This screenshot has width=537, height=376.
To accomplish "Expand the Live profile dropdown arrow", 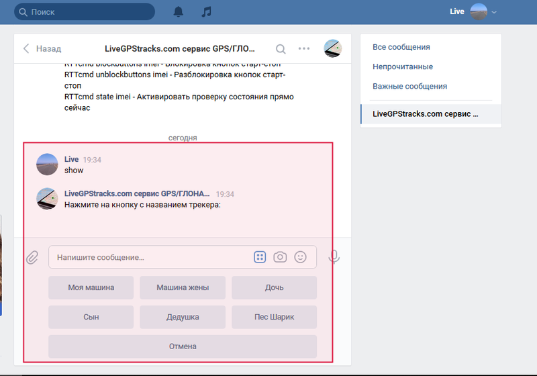I will [495, 12].
